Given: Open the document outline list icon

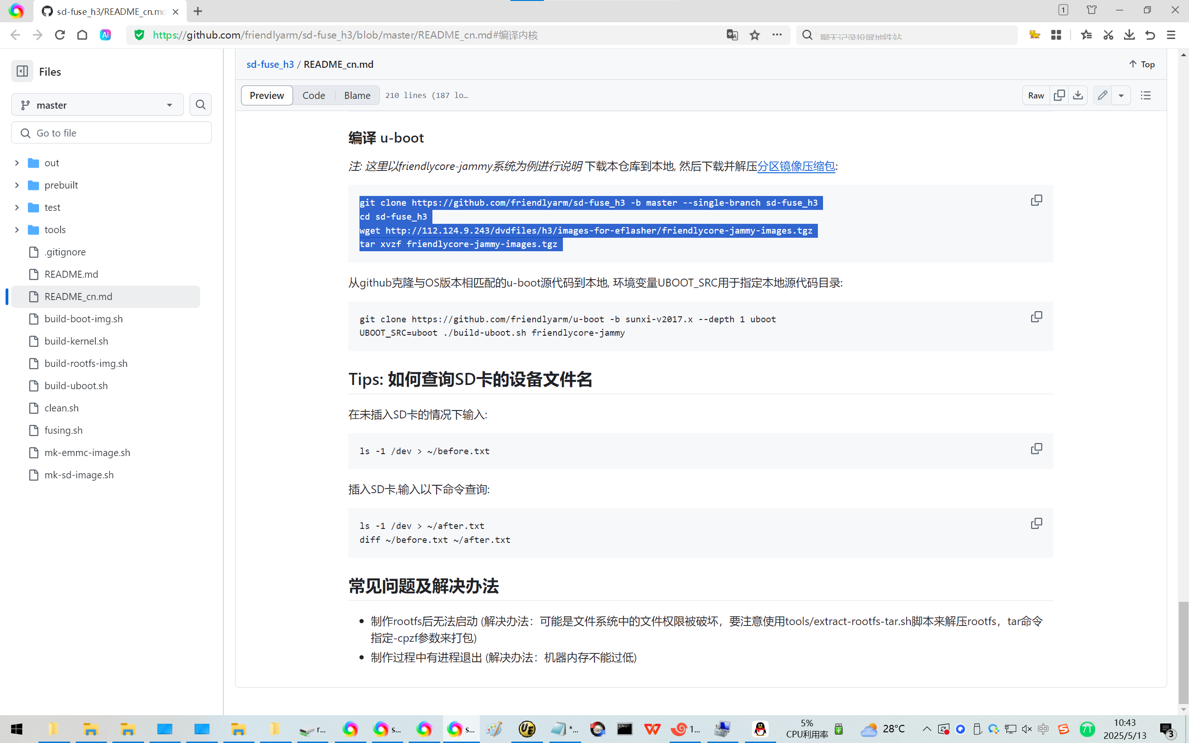Looking at the screenshot, I should [x=1146, y=95].
